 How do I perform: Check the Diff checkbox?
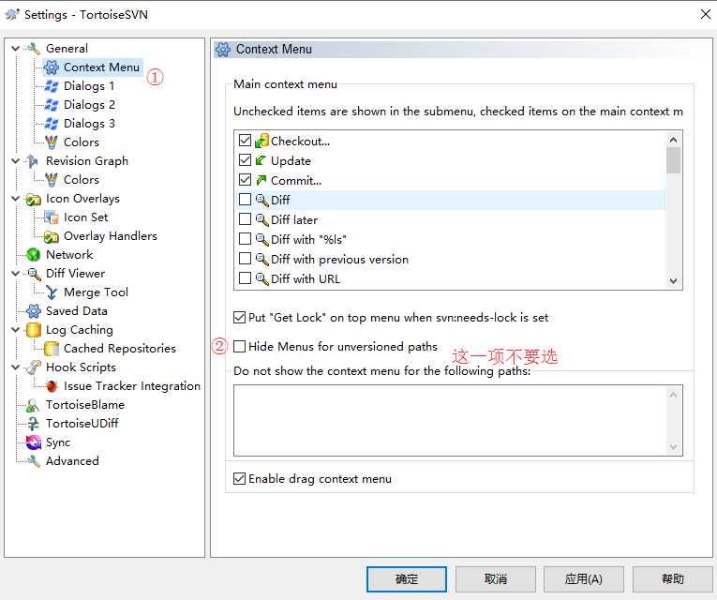pyautogui.click(x=246, y=200)
